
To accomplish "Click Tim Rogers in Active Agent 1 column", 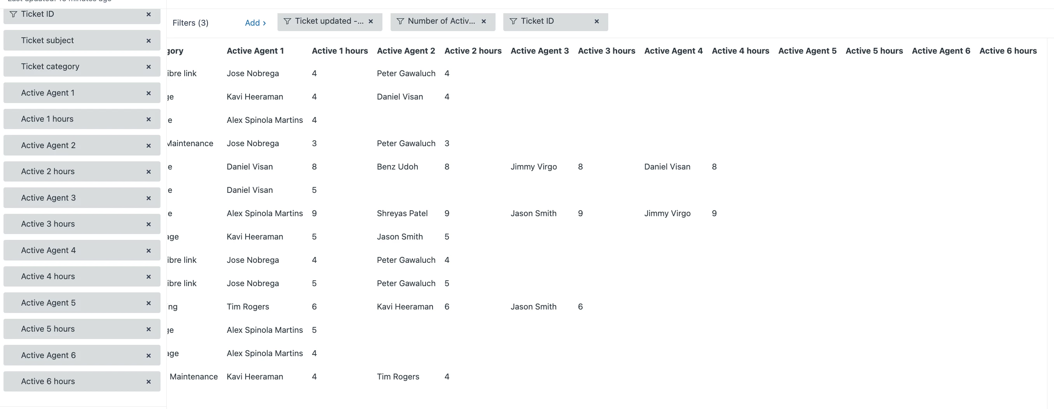I will (x=248, y=307).
